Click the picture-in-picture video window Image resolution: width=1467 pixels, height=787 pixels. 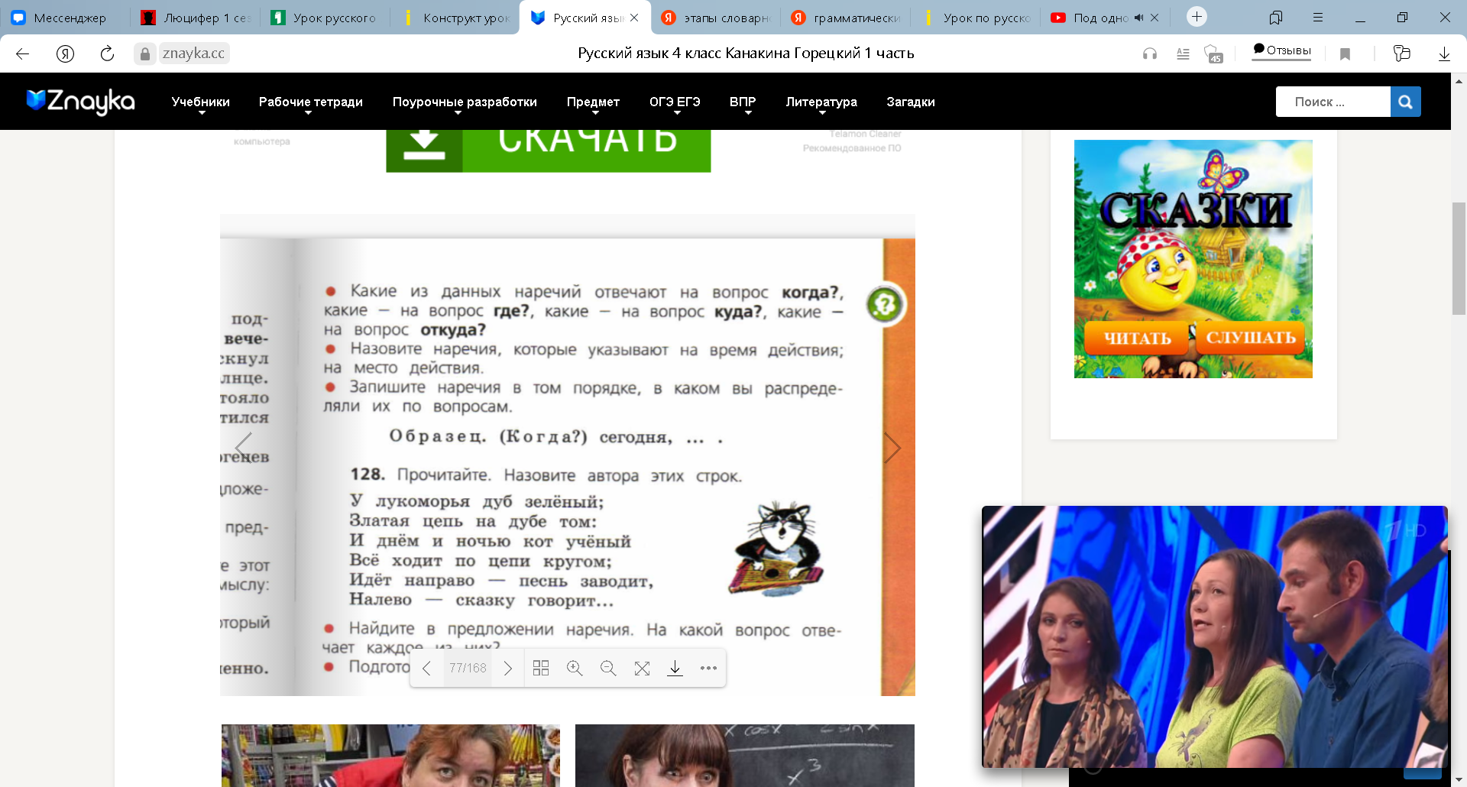click(1214, 636)
